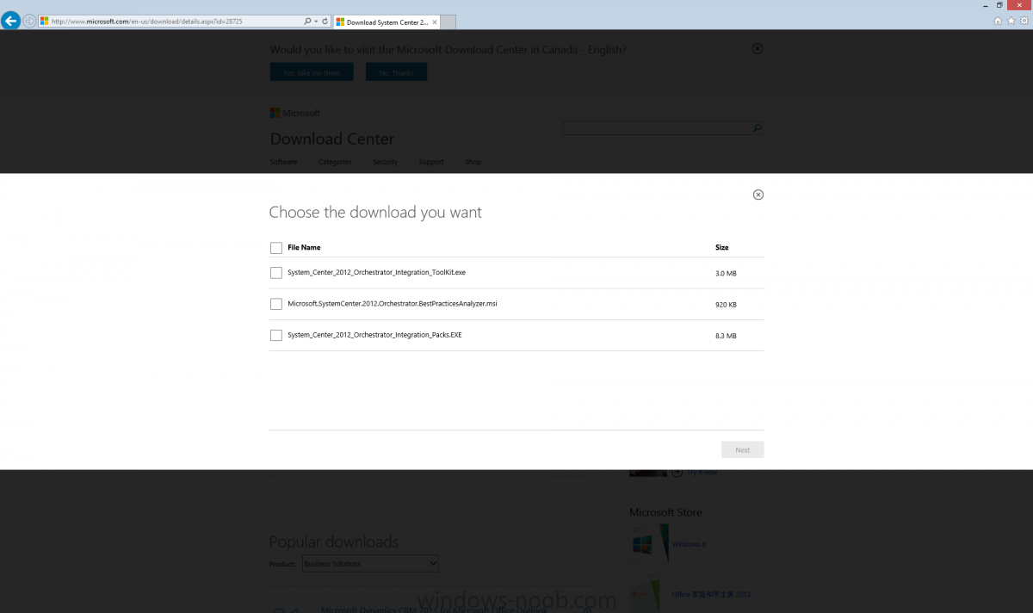Expand the Business Solutions product dropdown

pyautogui.click(x=370, y=564)
